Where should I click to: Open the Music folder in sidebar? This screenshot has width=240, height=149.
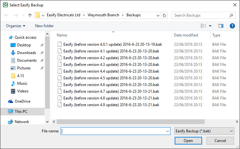pyautogui.click(x=22, y=83)
